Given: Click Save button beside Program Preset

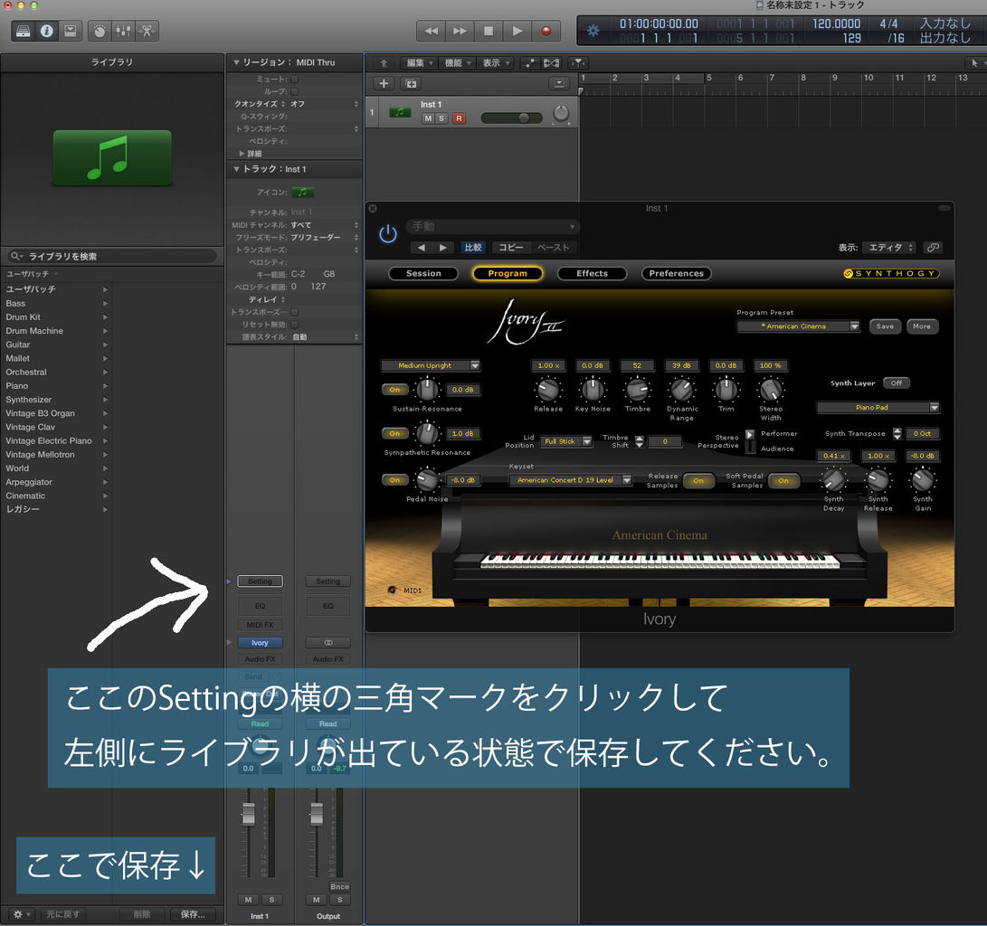Looking at the screenshot, I should (x=885, y=326).
